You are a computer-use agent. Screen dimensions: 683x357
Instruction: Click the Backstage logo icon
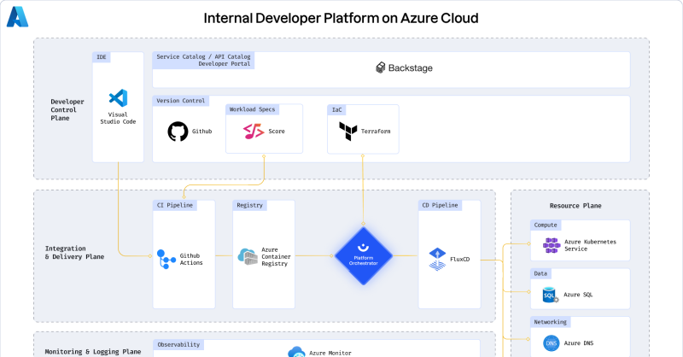pos(381,67)
